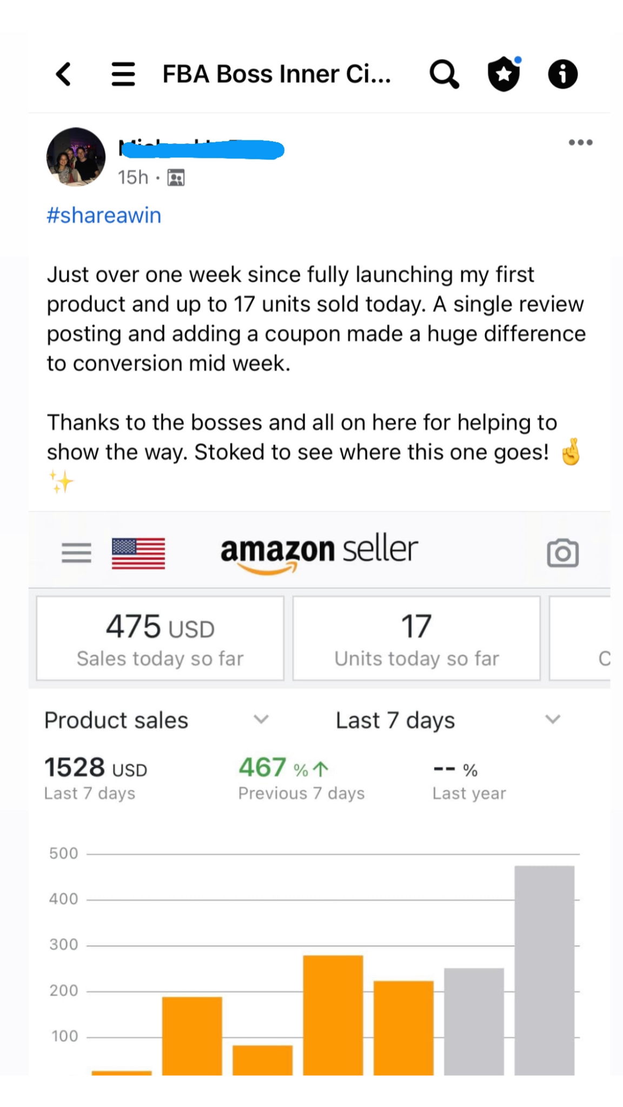Screen dimensions: 623x1107
Task: Open the #shareawin hashtag link
Action: point(104,215)
